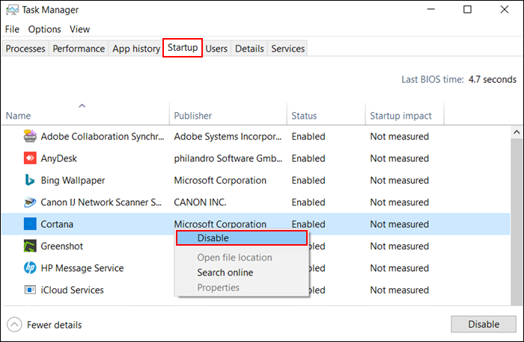Click the HP Message Service icon
This screenshot has height=342, width=524.
click(30, 268)
